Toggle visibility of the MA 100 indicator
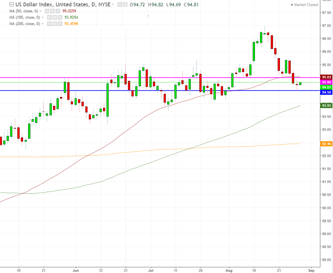This screenshot has height=273, width=333. [x=48, y=17]
